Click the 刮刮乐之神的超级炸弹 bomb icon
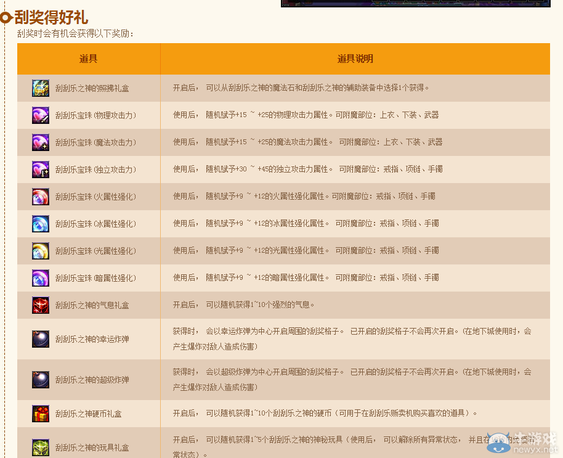This screenshot has width=563, height=458. pos(40,380)
